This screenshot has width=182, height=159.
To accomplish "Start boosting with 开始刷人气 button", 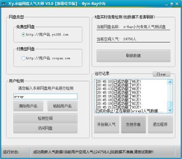I will [107, 124].
